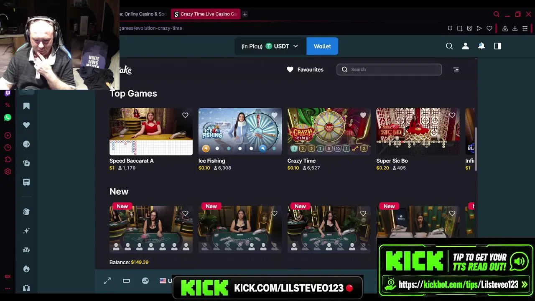
Task: Add page to bookmarks with address bar heart
Action: point(489,28)
